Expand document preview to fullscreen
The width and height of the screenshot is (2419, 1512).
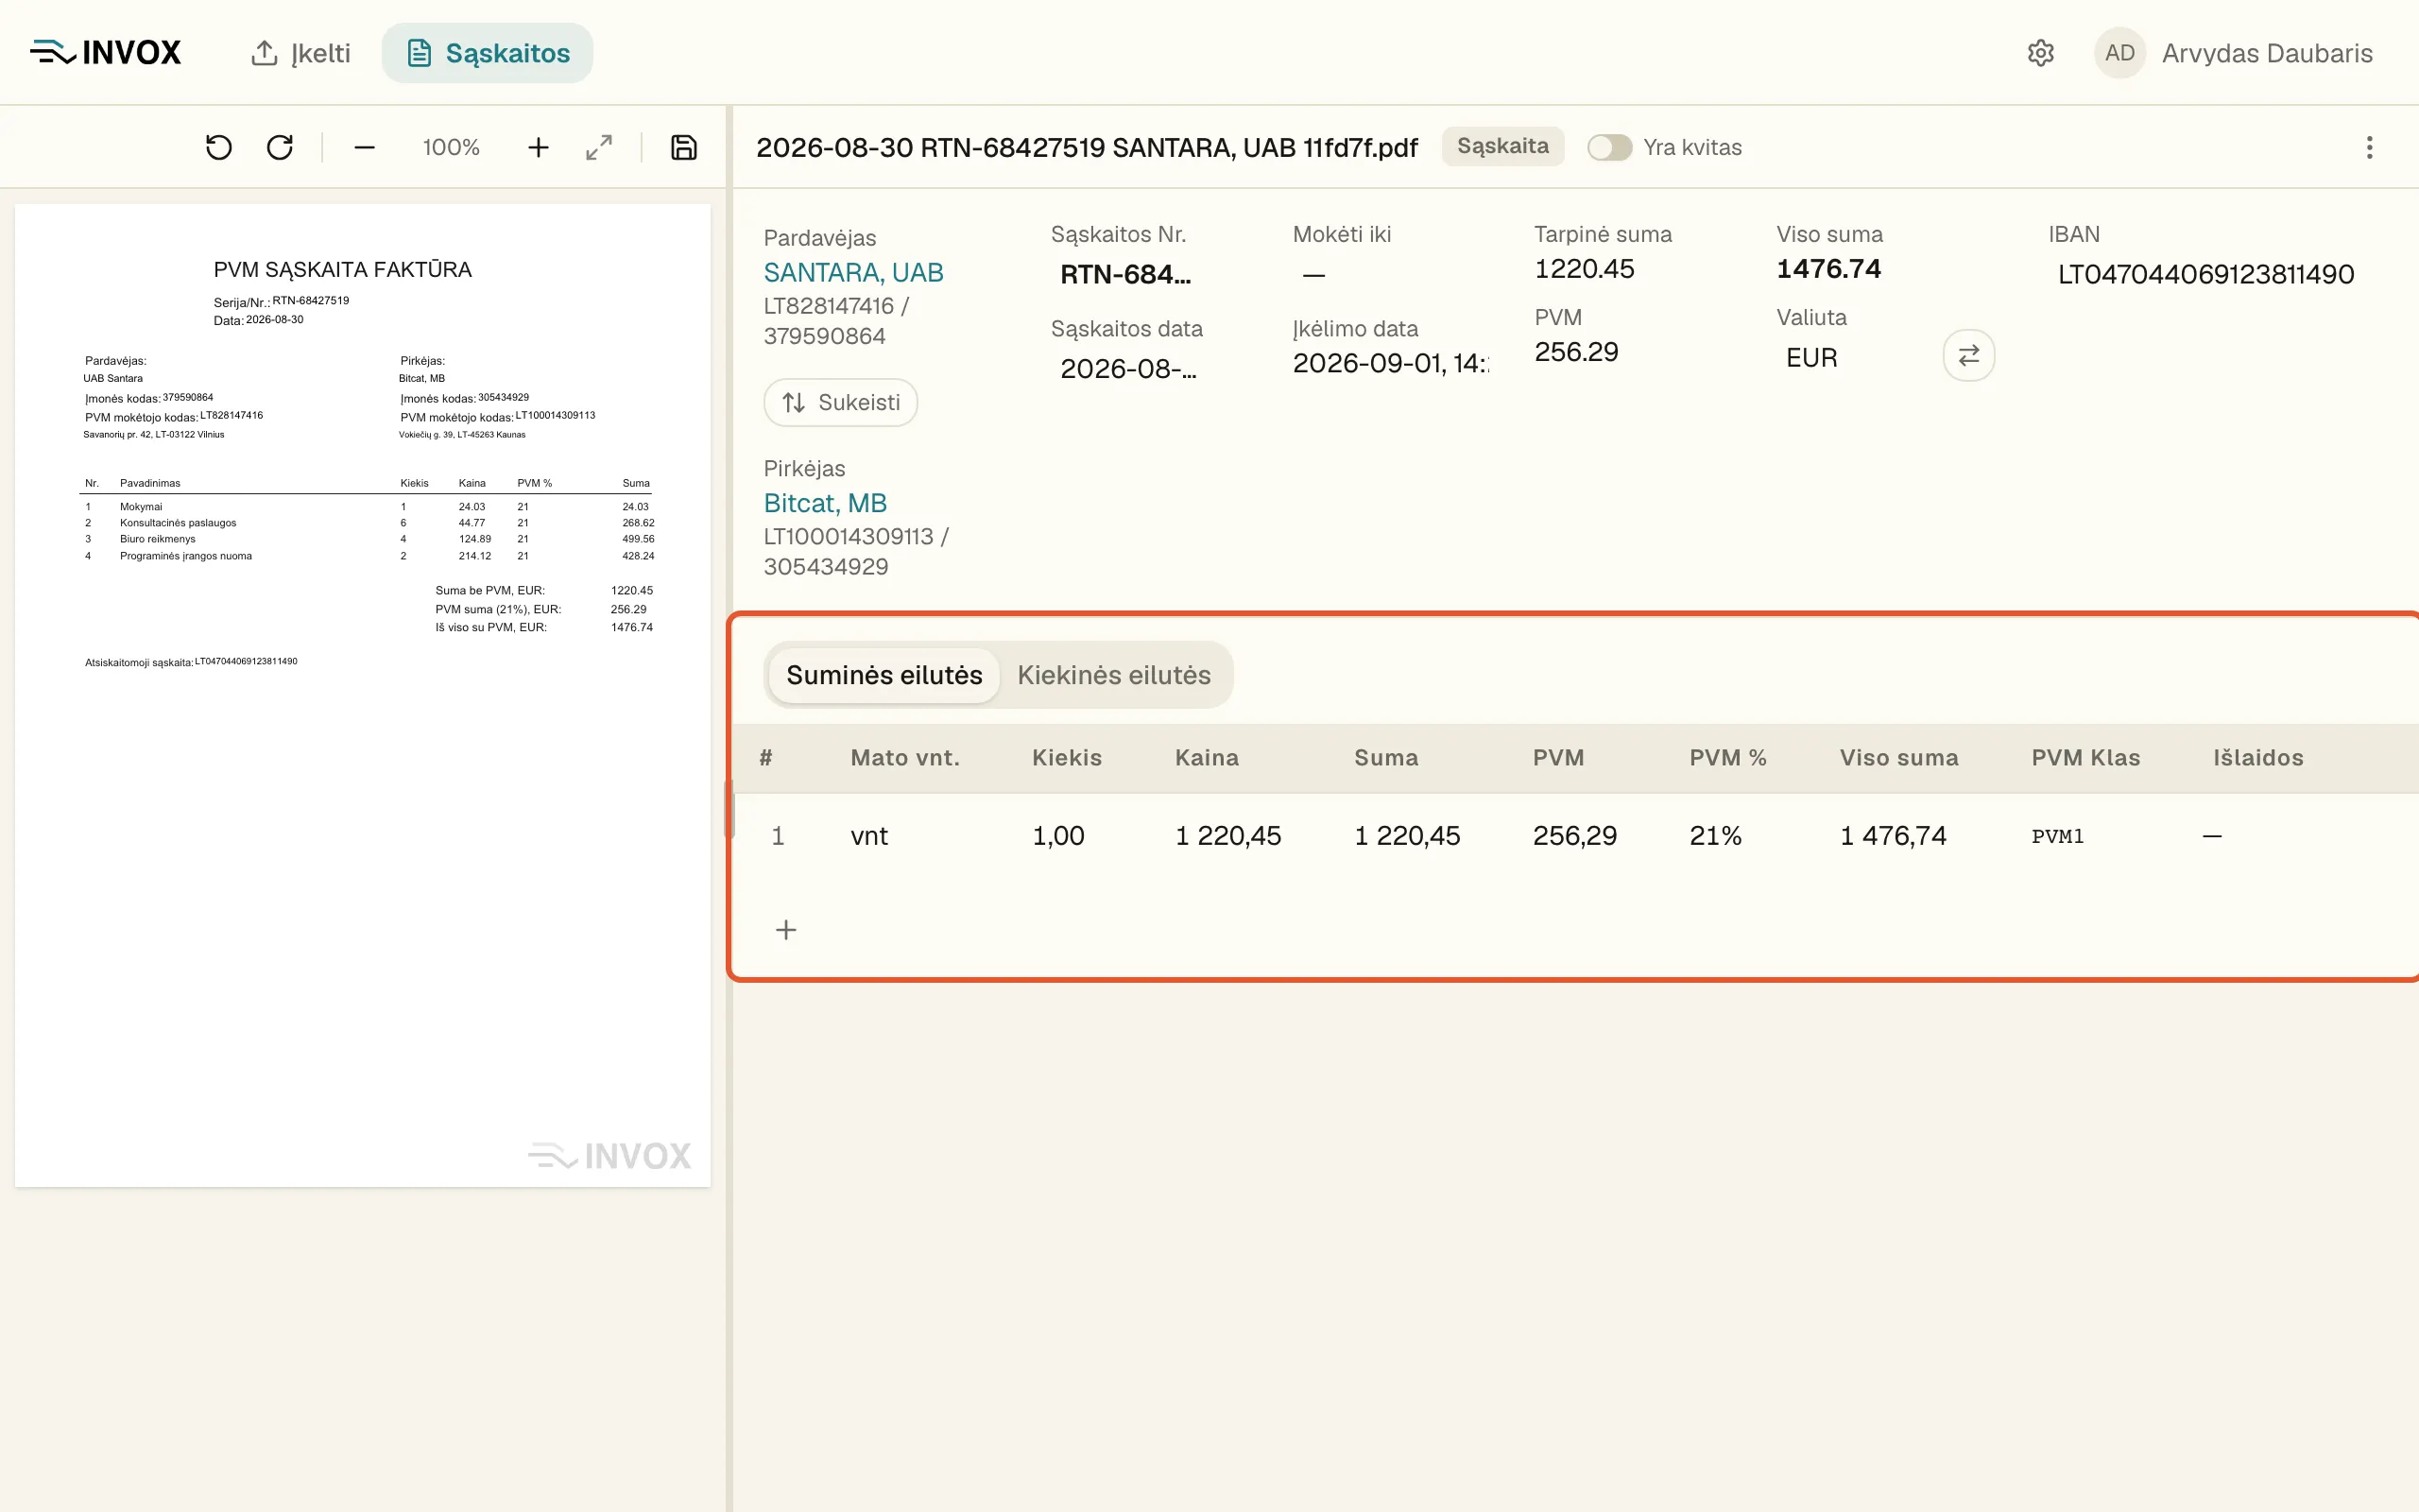pos(599,148)
